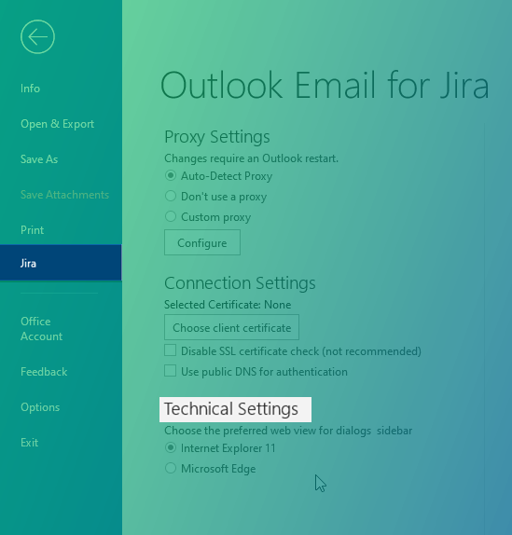Click Choose client certificate button
This screenshot has height=535, width=512.
232,327
